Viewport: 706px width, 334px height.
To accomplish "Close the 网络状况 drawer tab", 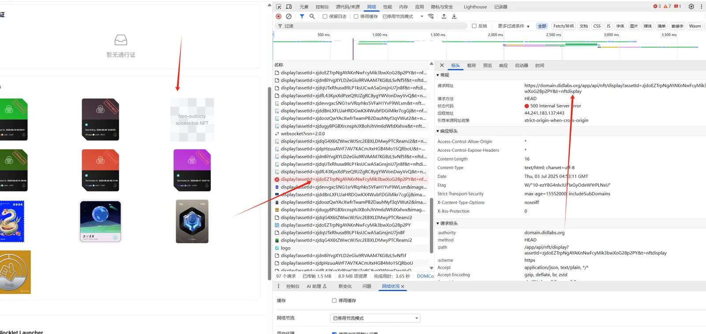I will point(402,287).
